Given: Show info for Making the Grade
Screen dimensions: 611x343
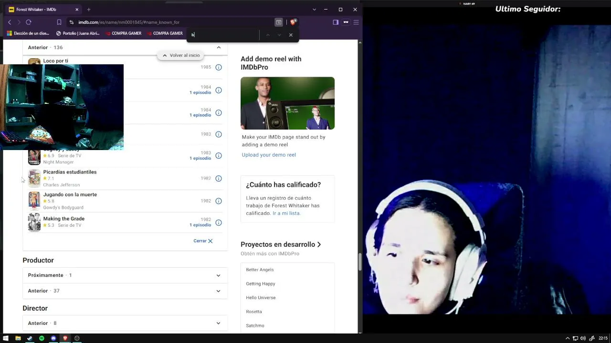Looking at the screenshot, I should (x=219, y=222).
